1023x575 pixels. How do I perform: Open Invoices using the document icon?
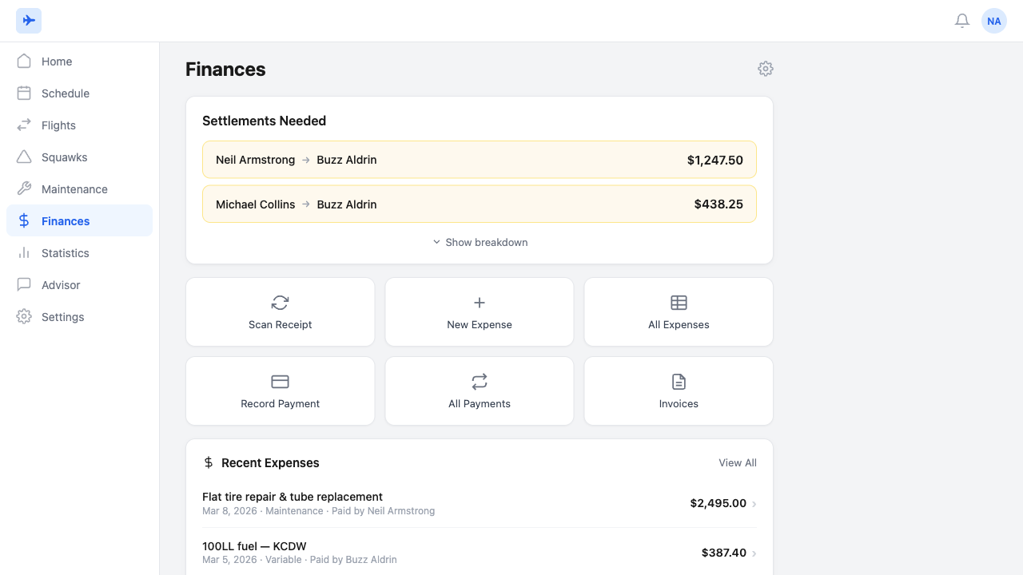pos(679,382)
